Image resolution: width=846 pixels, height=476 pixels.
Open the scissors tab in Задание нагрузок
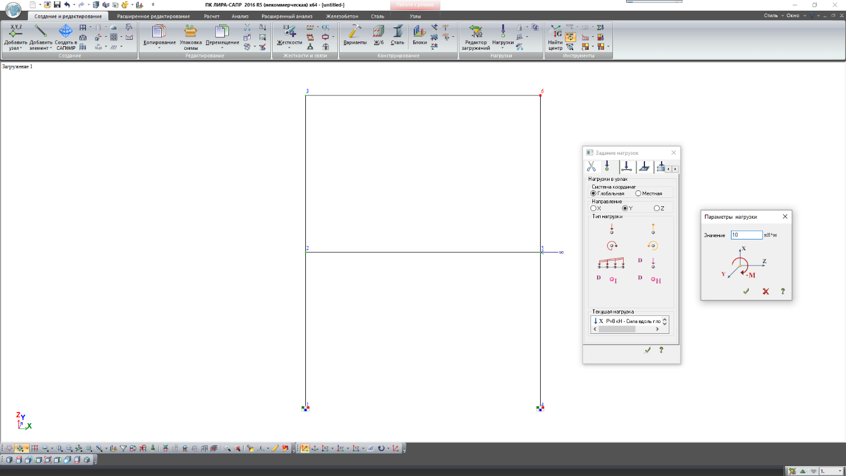(591, 167)
